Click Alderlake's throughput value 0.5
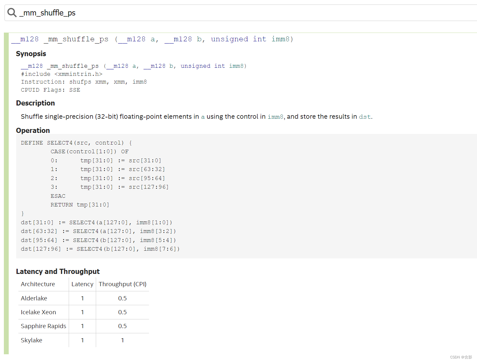This screenshot has width=477, height=362. (123, 298)
